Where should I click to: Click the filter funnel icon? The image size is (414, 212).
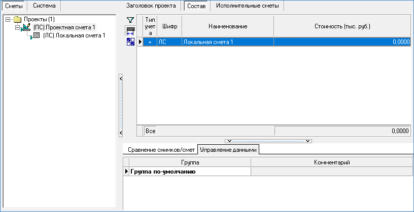130,20
